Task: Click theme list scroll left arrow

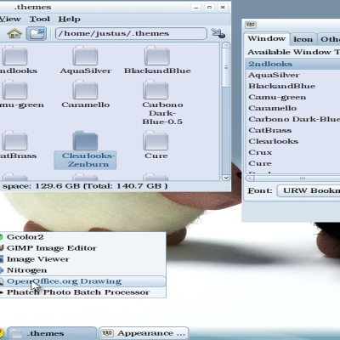Action: (250, 178)
